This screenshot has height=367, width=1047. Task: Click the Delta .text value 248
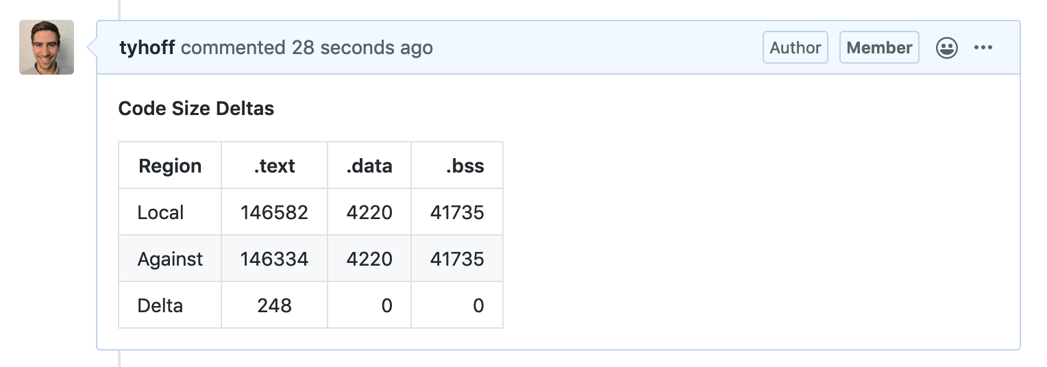(274, 305)
